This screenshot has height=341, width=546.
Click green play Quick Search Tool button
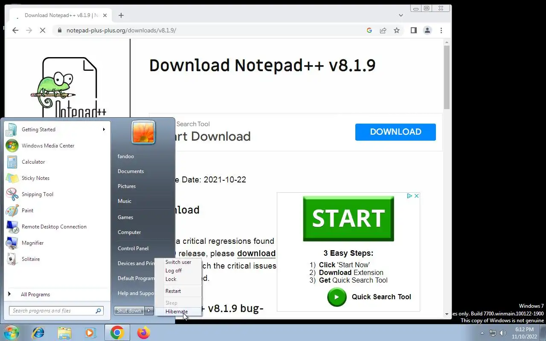337,297
